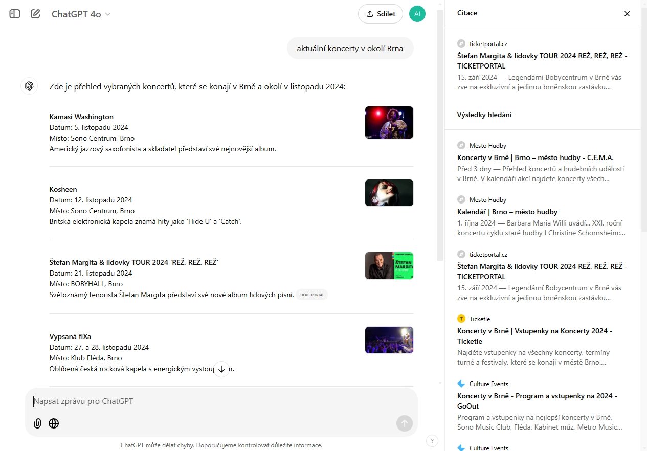
Task: Close the Citace panel
Action: coord(627,14)
